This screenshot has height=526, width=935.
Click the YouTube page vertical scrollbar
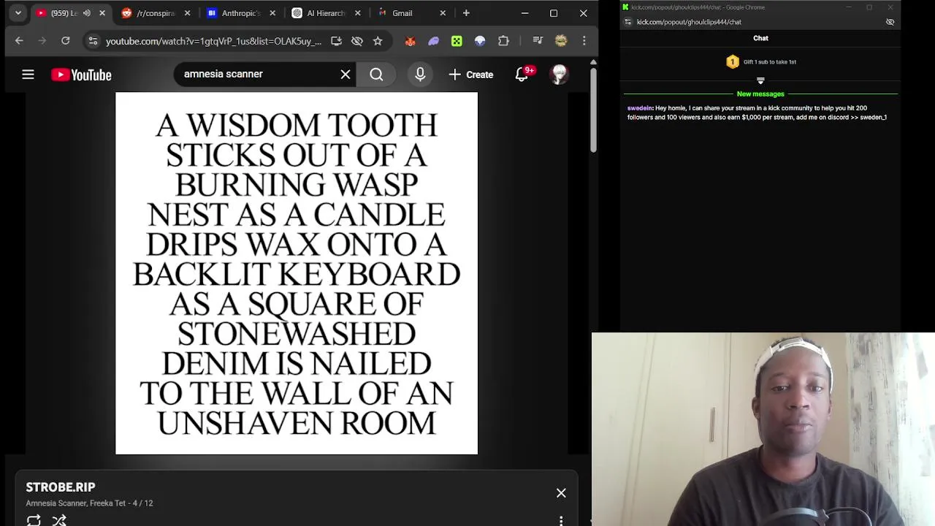pos(593,110)
